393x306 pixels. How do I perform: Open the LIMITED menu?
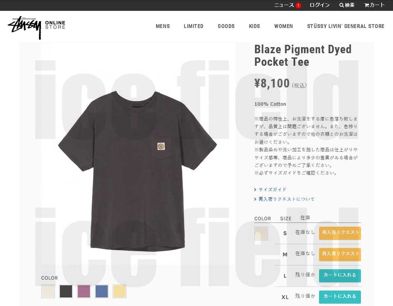click(194, 26)
